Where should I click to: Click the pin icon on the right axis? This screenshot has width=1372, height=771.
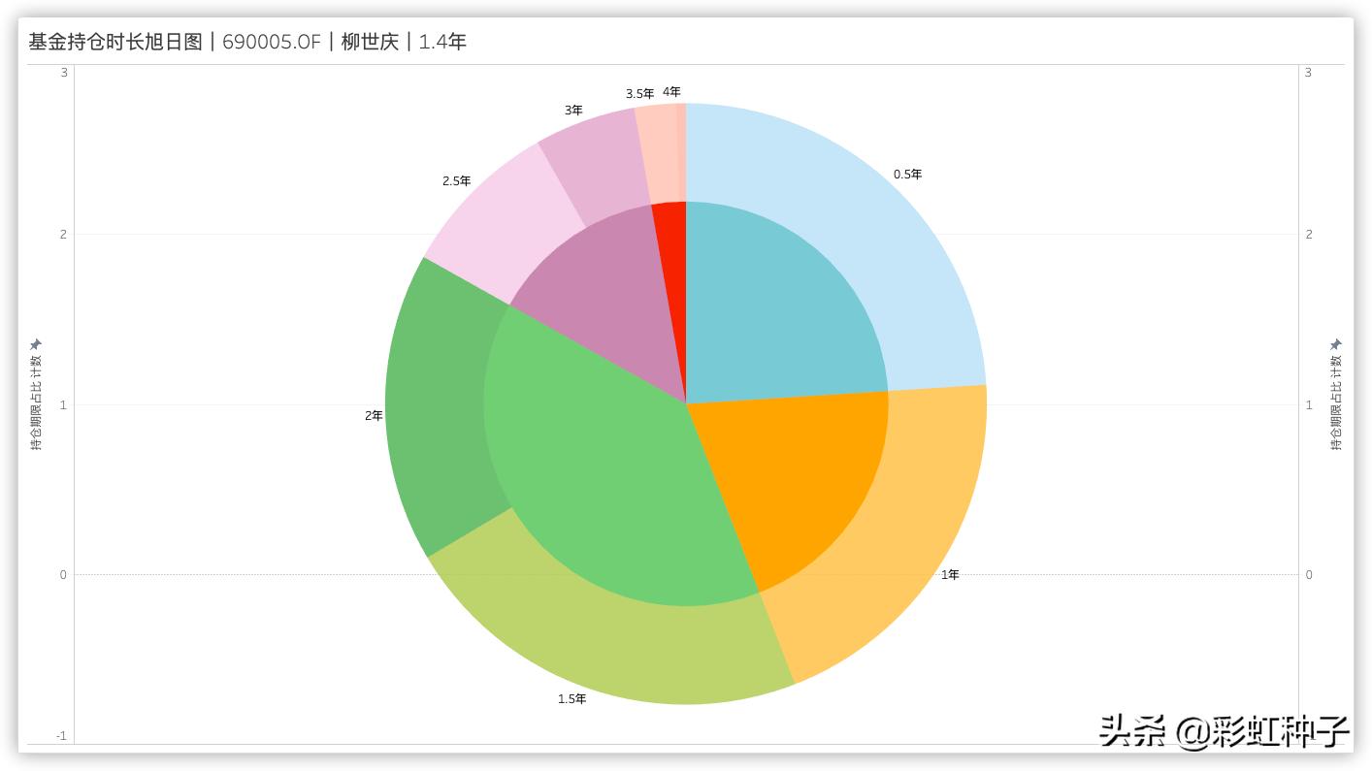tap(1336, 343)
